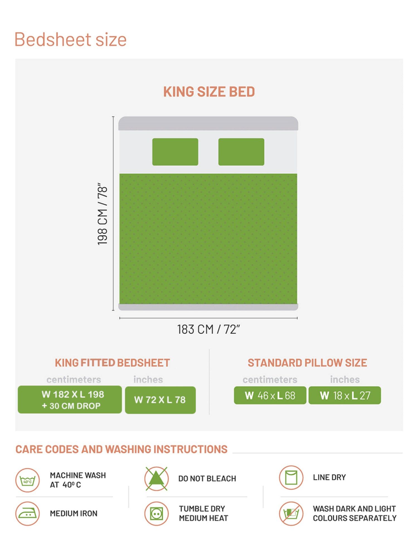
Task: Click the line dry icon
Action: point(291,478)
